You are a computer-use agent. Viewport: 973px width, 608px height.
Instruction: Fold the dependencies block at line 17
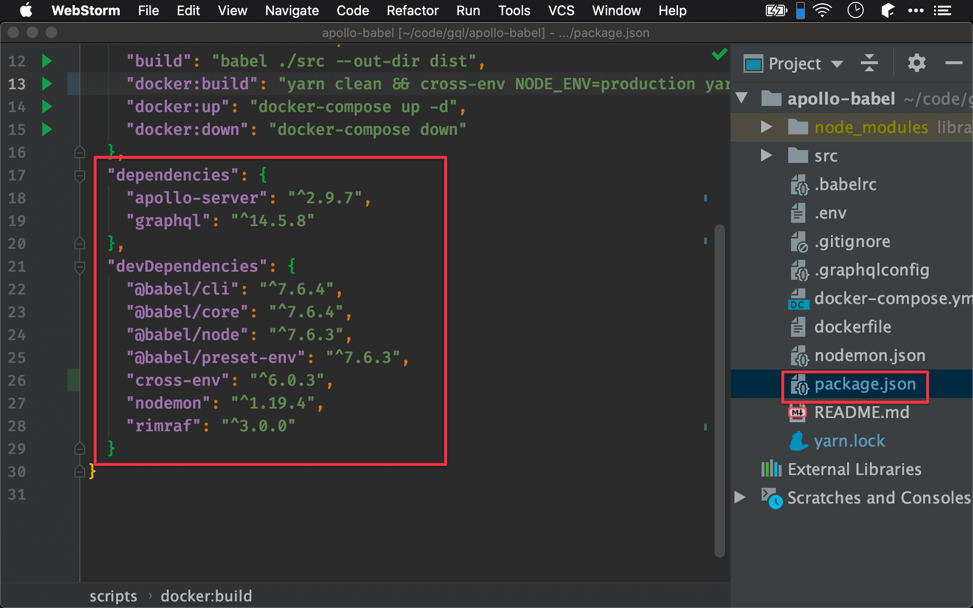(80, 176)
